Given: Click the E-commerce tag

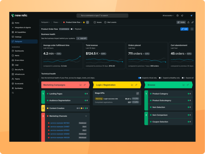Looking at the screenshot, I should [x=64, y=29].
